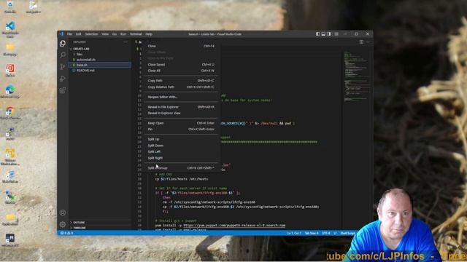Click UTF-8 encoding in the status bar
The height and width of the screenshot is (262, 467).
pyautogui.click(x=326, y=233)
